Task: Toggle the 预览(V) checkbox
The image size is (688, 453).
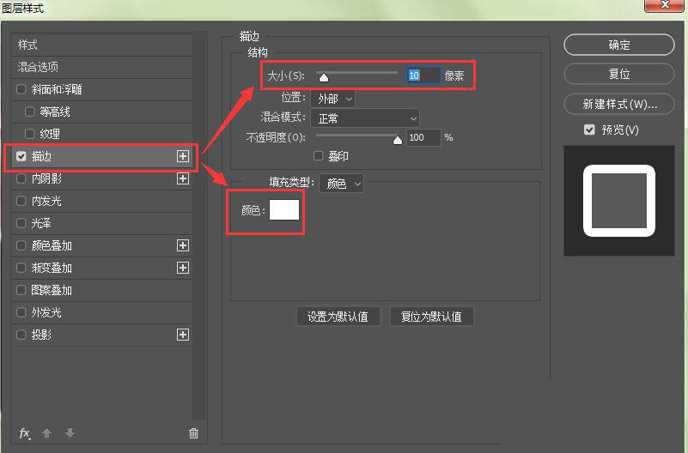Action: point(589,130)
